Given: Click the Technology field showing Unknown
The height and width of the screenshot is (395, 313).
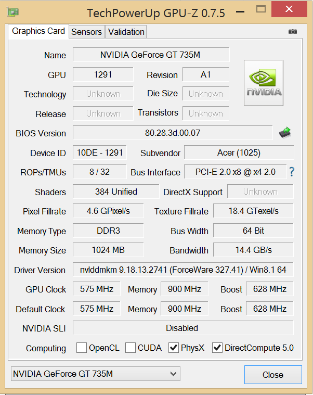Looking at the screenshot, I should coord(103,94).
